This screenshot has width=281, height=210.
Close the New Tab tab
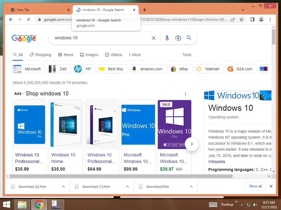pyautogui.click(x=68, y=10)
